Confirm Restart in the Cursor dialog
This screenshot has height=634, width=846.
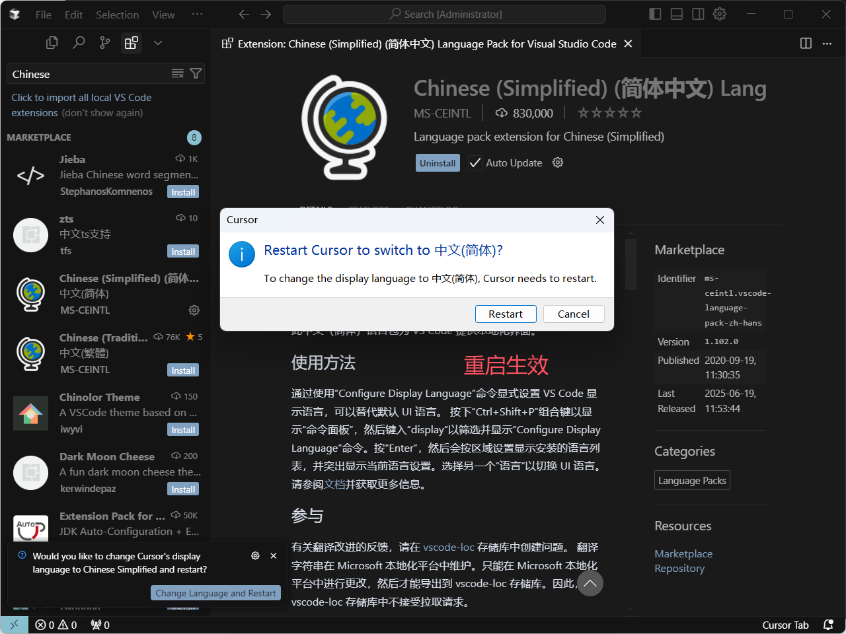click(506, 314)
